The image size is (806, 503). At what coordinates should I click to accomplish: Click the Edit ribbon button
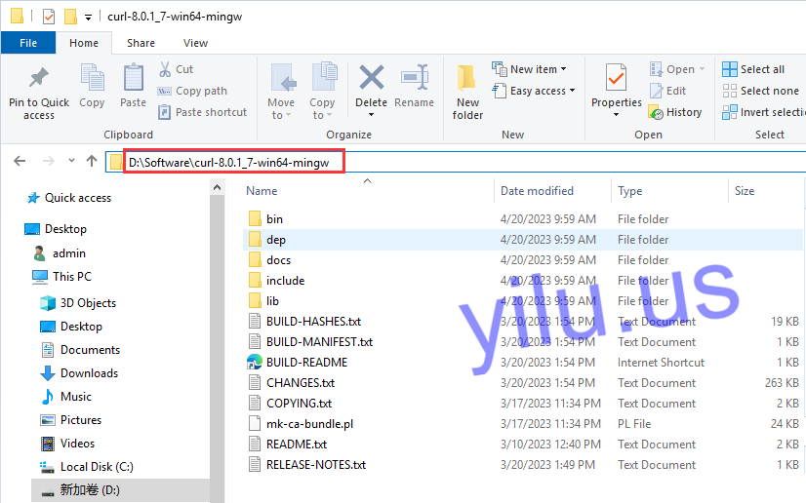[x=667, y=91]
